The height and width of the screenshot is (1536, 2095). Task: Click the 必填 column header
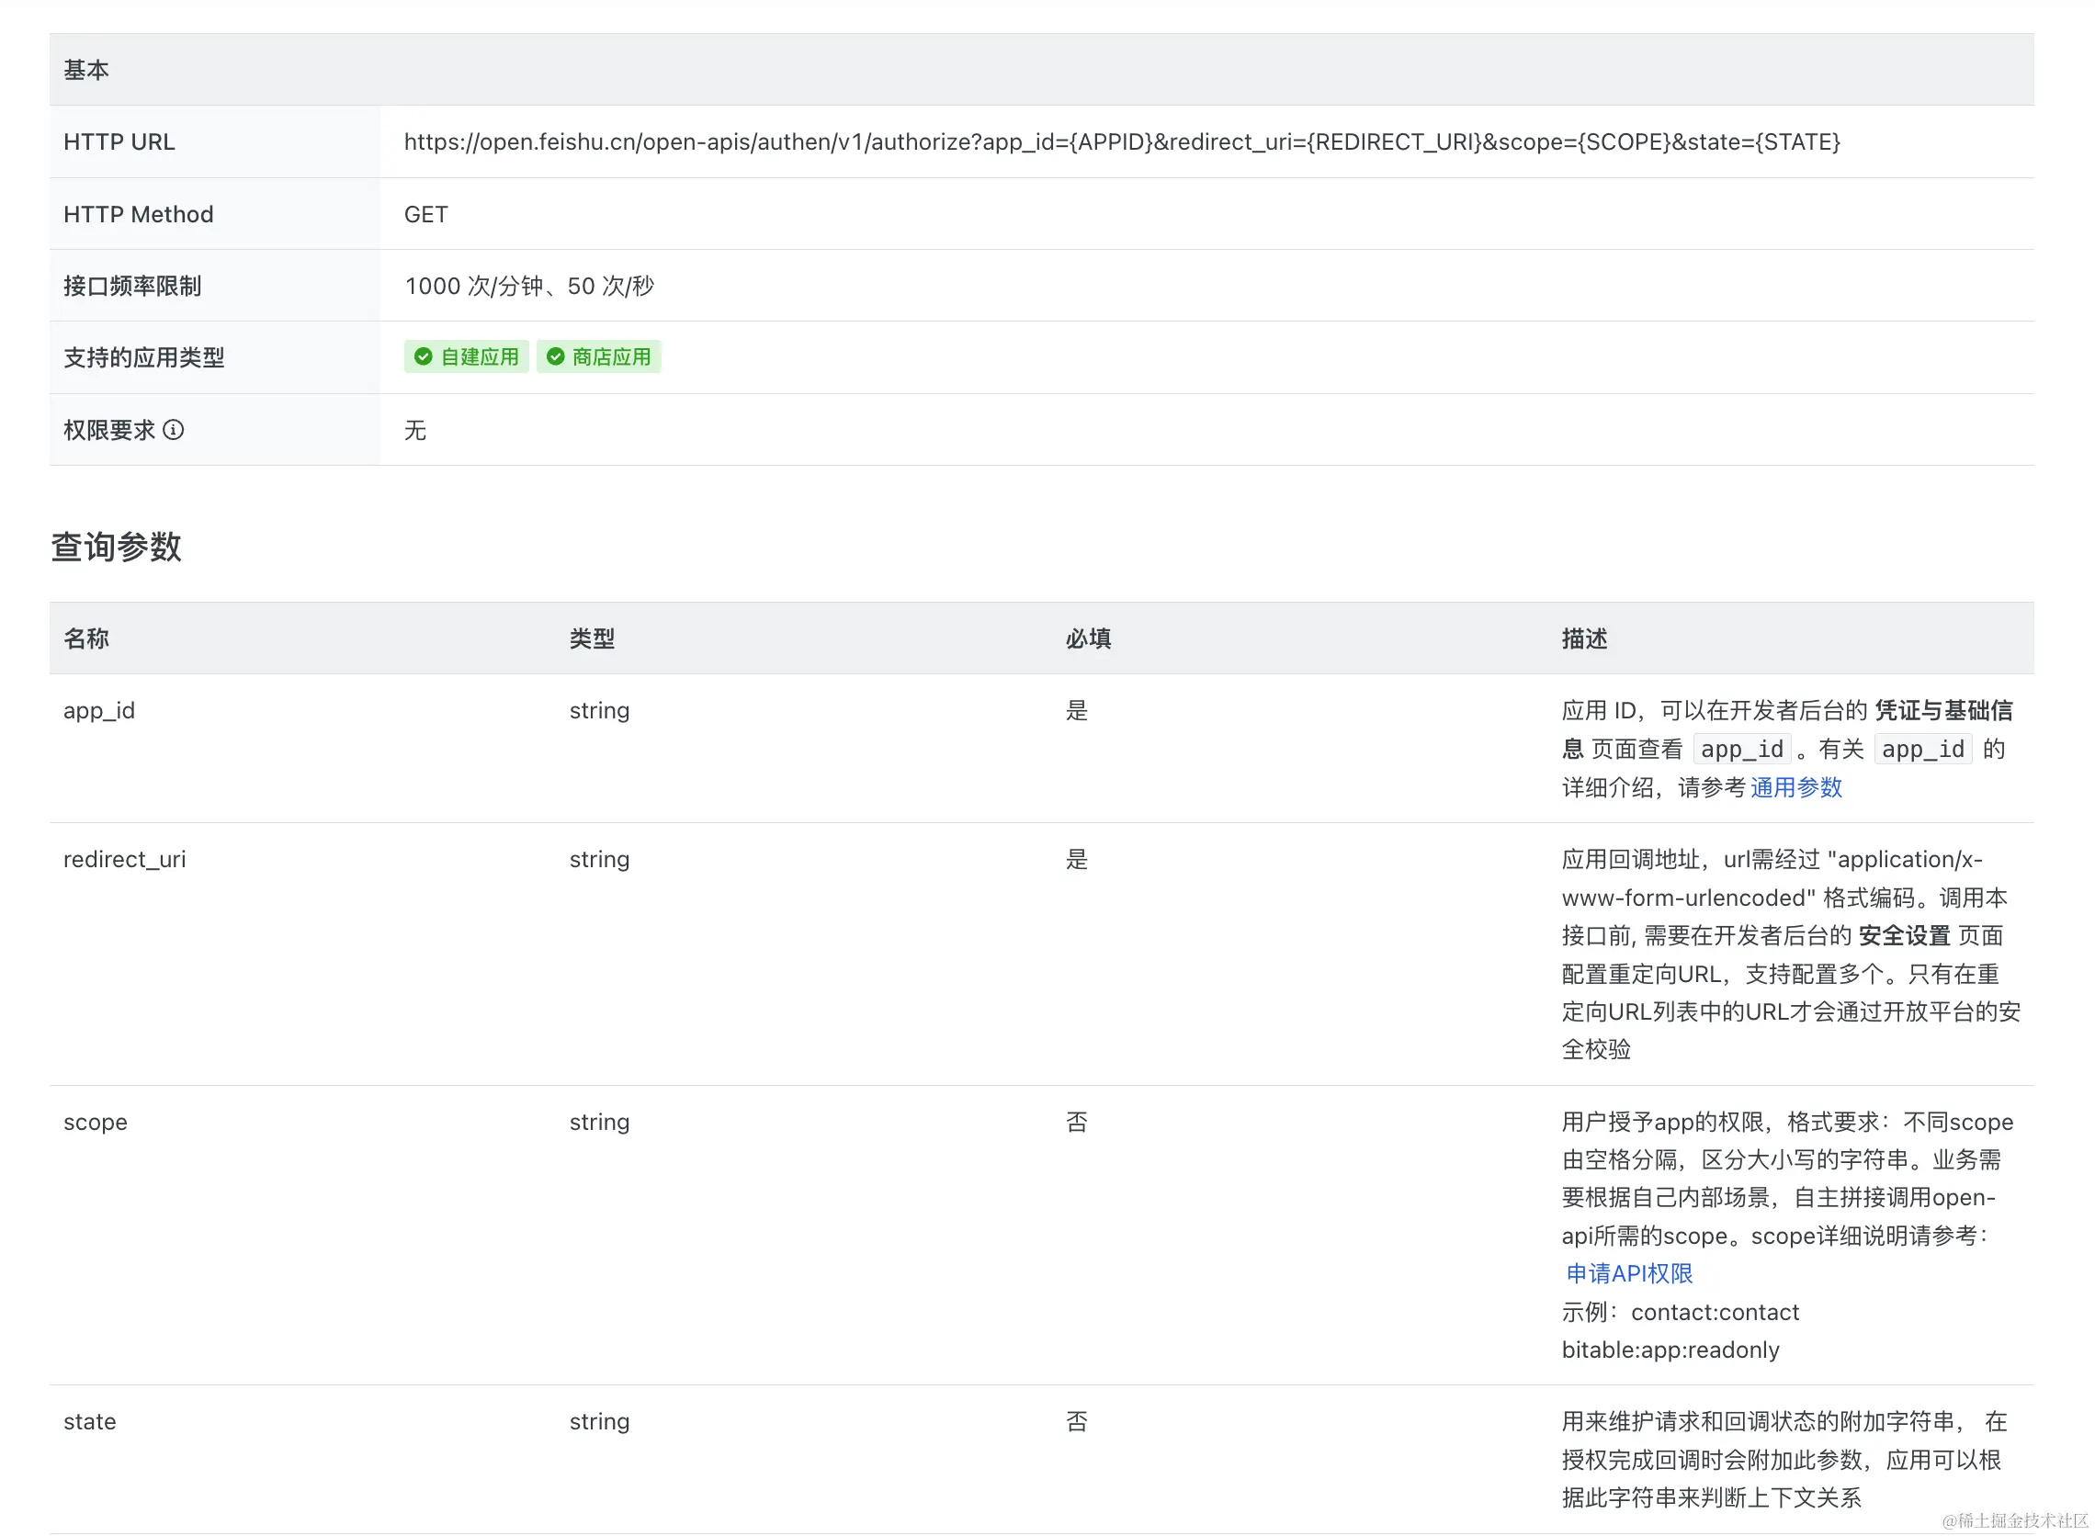pos(1087,638)
